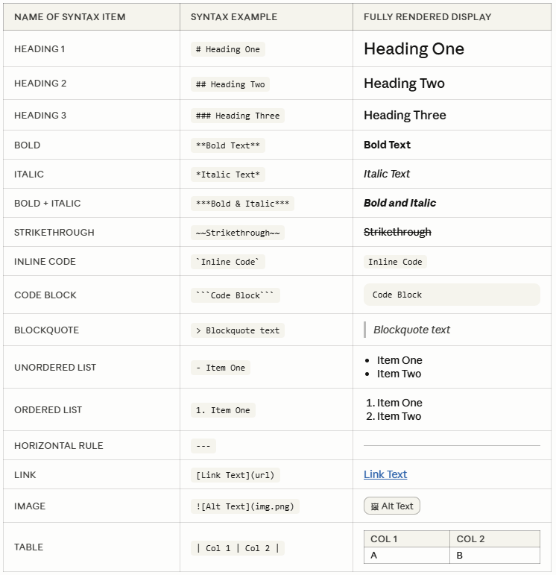
Task: Click the 'STRIKETHROUGH' row label
Action: coord(54,232)
